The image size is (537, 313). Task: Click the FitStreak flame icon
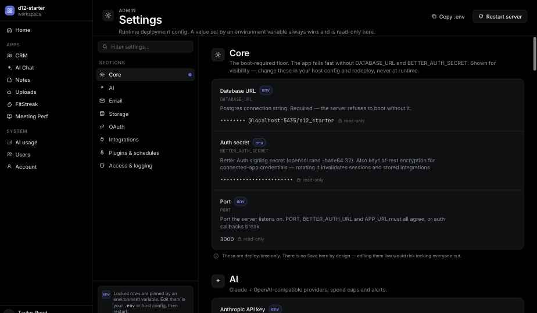click(9, 104)
